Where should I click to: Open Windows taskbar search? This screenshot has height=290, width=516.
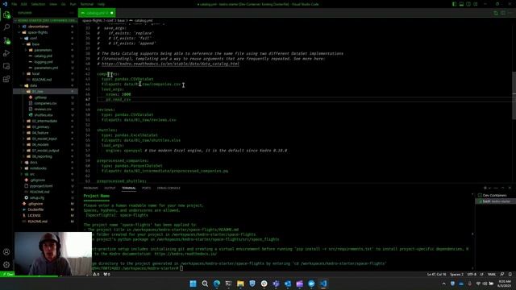tap(205, 284)
